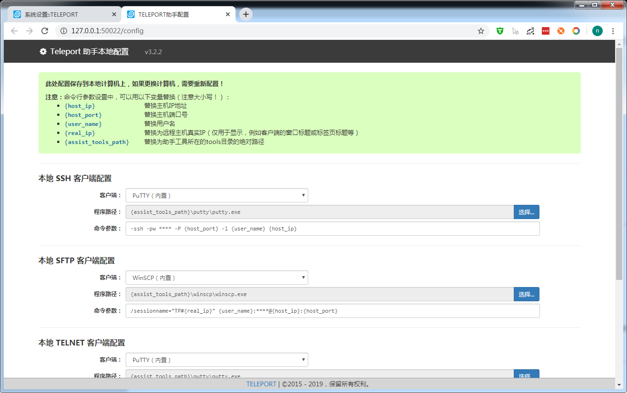The width and height of the screenshot is (627, 393).
Task: Click the 本地 SFTP 客户端配置 heading
Action: (x=77, y=260)
